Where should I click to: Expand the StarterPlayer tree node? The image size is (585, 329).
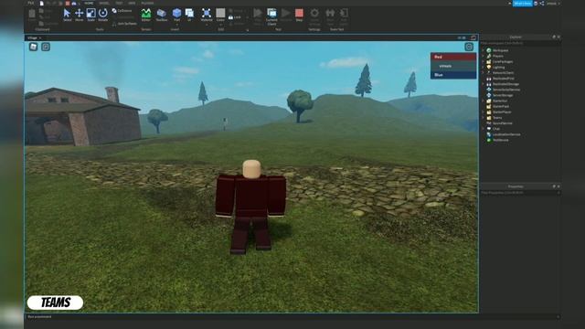pos(484,111)
